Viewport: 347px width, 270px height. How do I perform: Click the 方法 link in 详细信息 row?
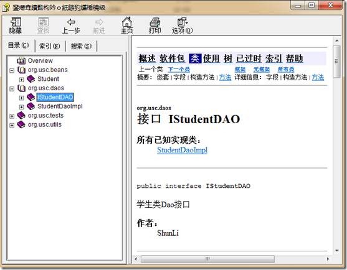click(x=318, y=77)
